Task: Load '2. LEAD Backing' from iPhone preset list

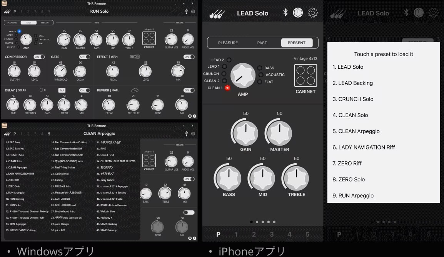Action: coord(353,83)
